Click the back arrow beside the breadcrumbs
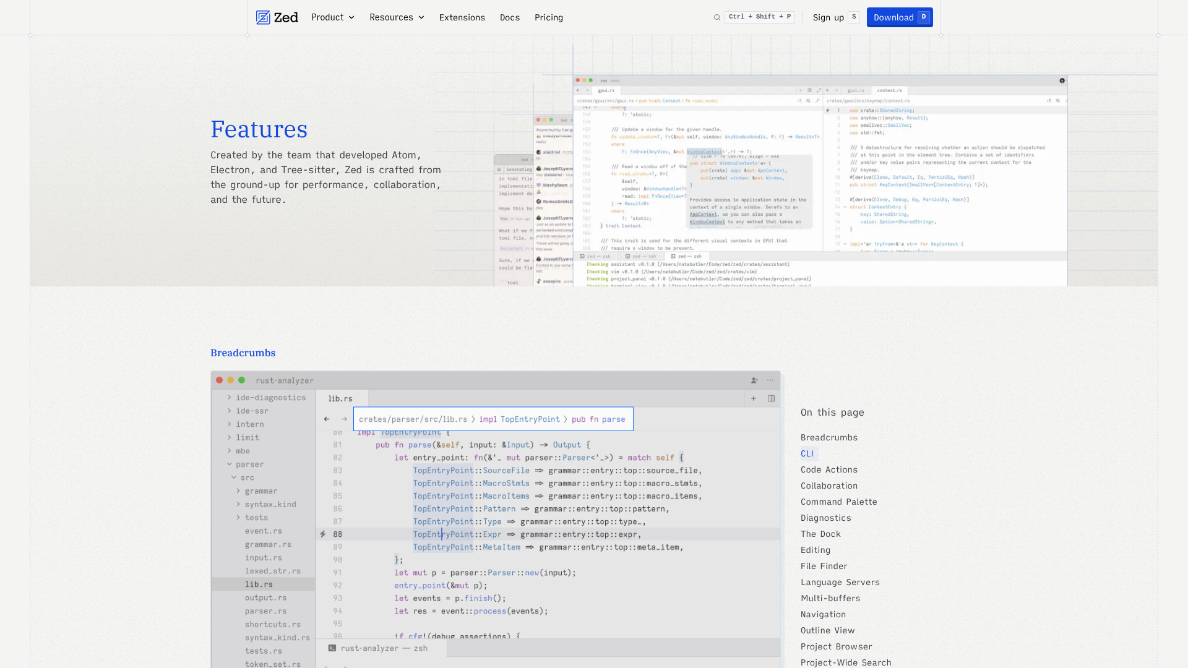This screenshot has height=668, width=1188. point(327,419)
